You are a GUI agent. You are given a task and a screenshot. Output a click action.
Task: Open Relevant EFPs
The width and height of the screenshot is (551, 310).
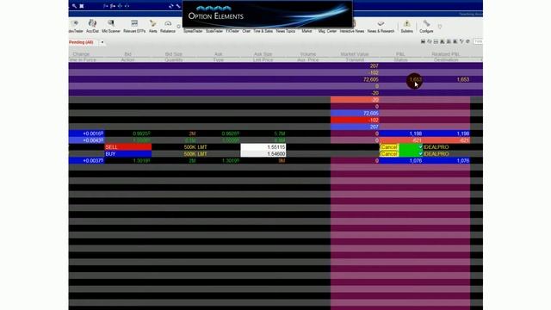pos(134,27)
